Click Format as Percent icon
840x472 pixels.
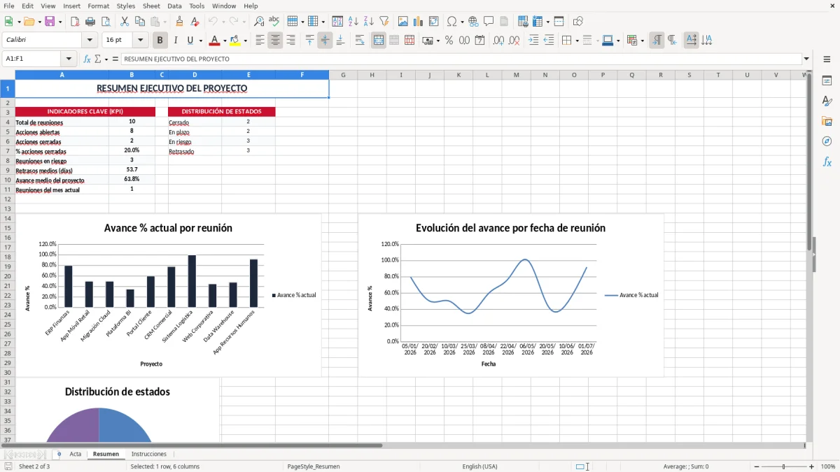tap(449, 41)
